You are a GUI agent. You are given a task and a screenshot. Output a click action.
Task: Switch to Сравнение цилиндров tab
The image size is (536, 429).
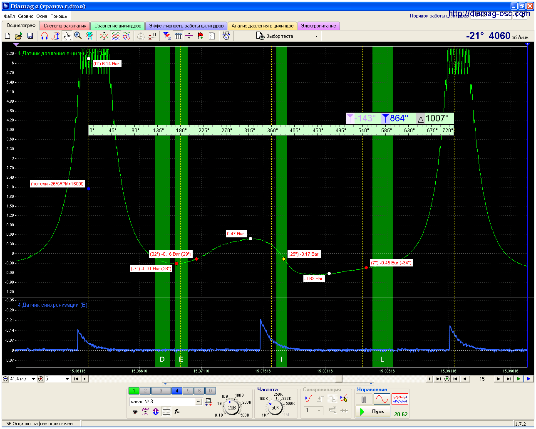pyautogui.click(x=118, y=26)
